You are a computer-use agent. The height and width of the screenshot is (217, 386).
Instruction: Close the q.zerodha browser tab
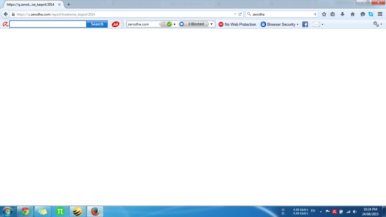[x=59, y=5]
